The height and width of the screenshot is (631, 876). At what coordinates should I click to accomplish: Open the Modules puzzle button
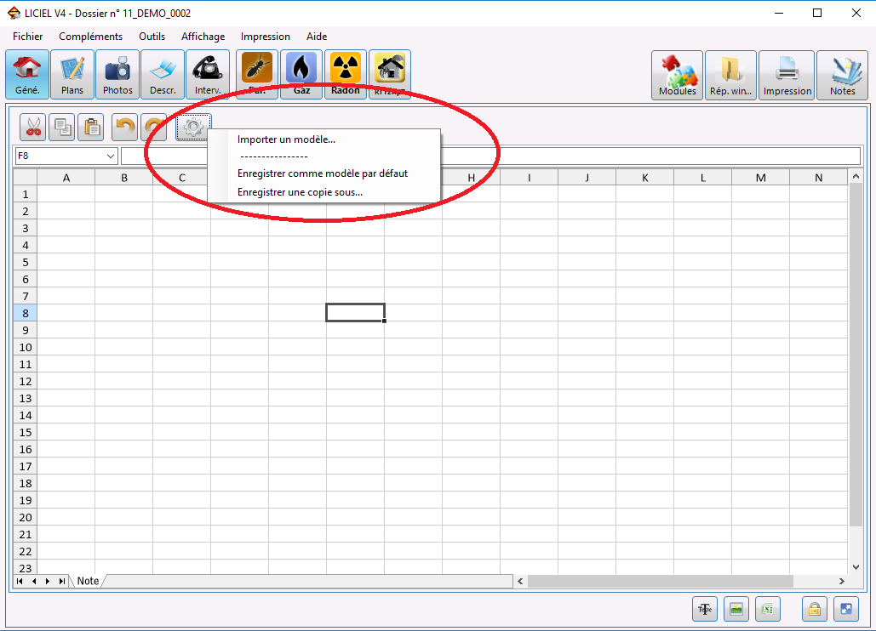(677, 76)
